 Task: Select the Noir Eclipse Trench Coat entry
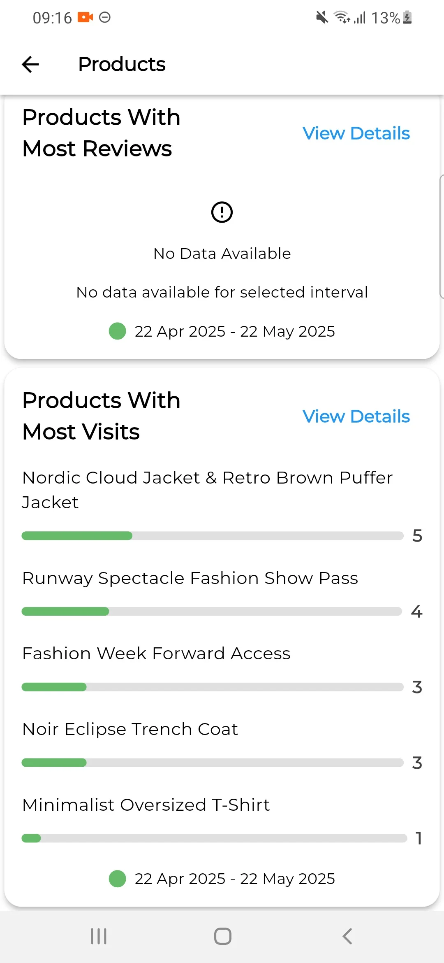click(x=130, y=729)
